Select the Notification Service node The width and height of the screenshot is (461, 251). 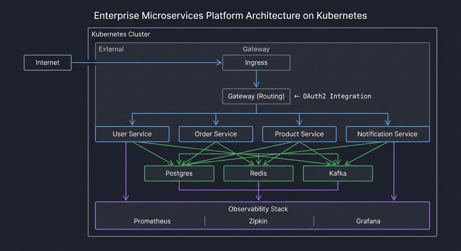388,134
